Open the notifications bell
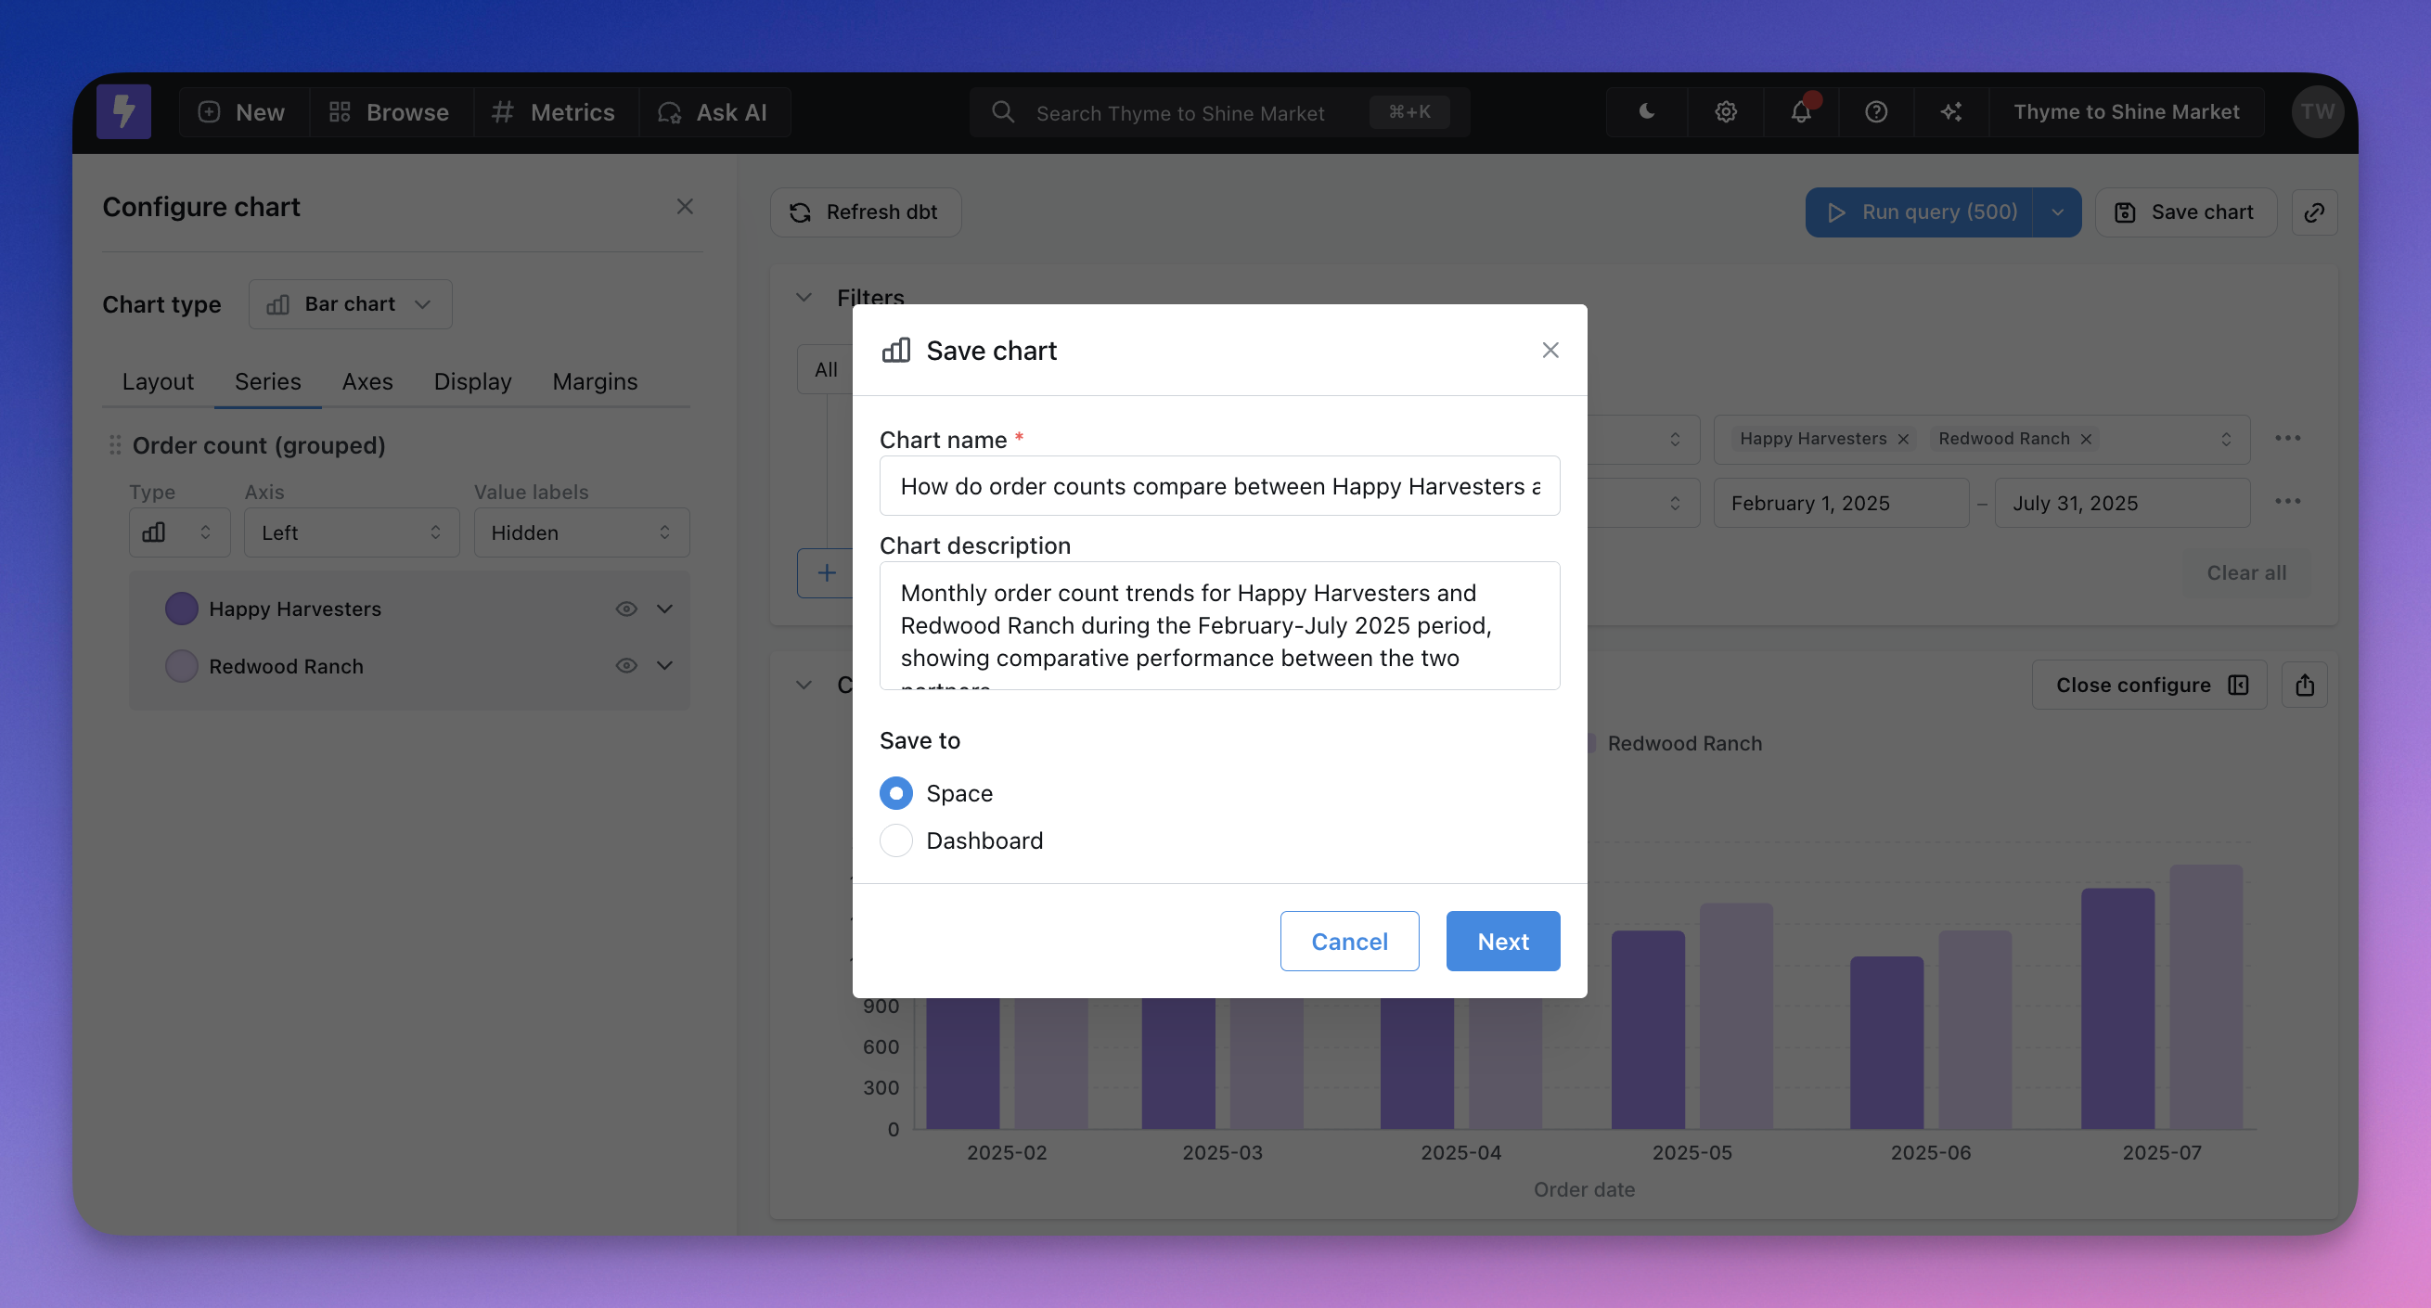2431x1308 pixels. tap(1801, 112)
